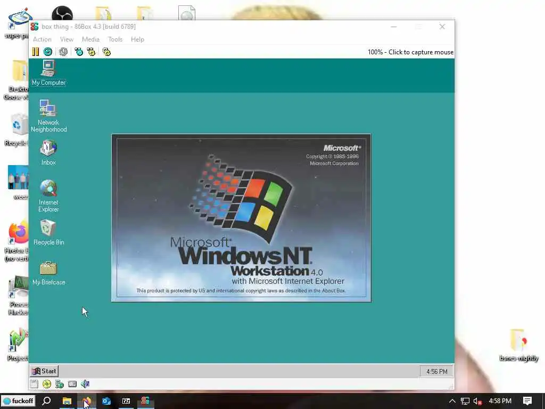Minimize the 86Box window

point(394,27)
